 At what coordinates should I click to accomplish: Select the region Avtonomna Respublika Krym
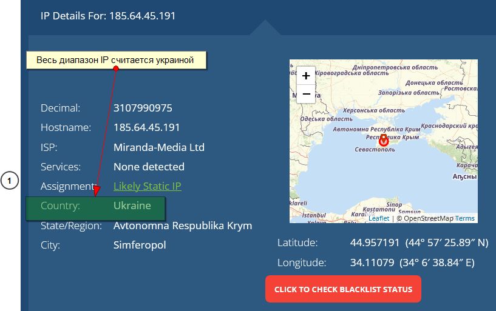(183, 226)
